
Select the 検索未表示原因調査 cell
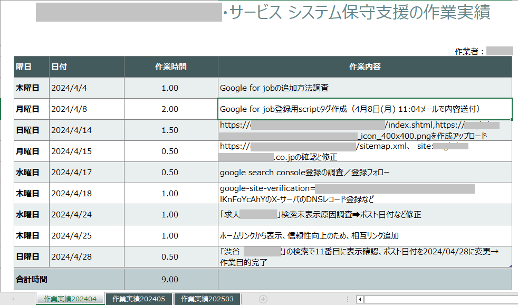364,215
